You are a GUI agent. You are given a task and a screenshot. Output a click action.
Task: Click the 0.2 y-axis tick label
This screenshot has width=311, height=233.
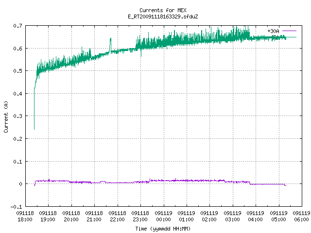(17, 139)
